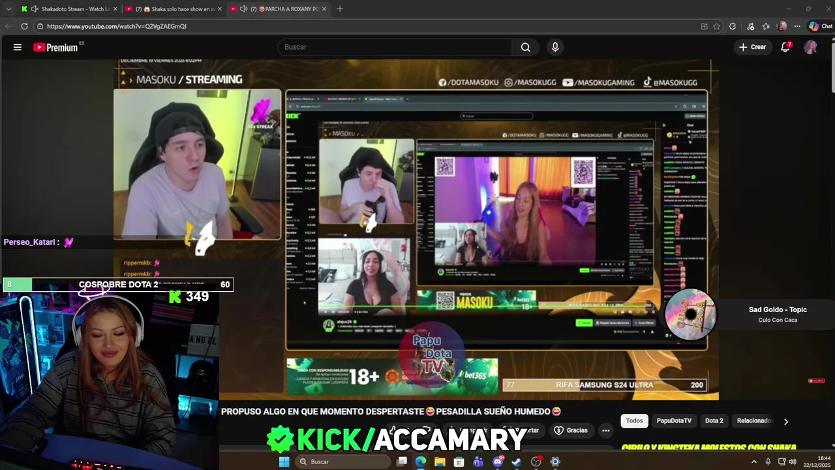835x470 pixels.
Task: Click the Sad Goldo - Topic track title
Action: 778,309
